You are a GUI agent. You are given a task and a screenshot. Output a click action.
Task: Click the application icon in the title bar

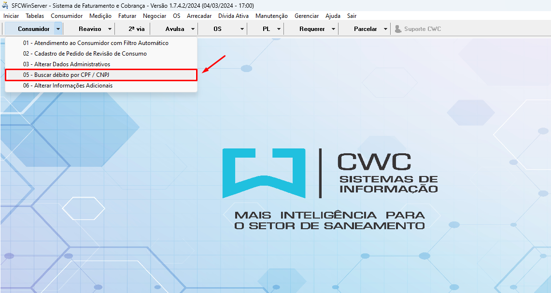[5, 5]
